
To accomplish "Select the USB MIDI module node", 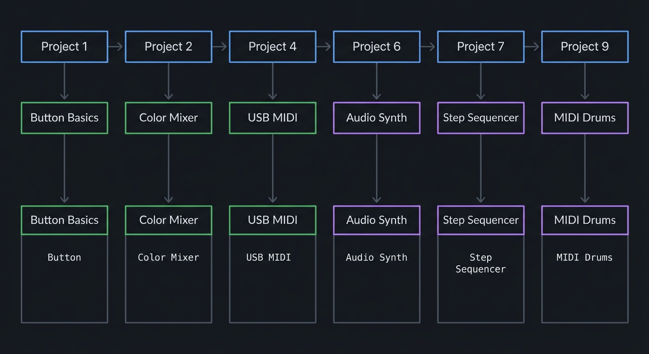I will pos(272,118).
